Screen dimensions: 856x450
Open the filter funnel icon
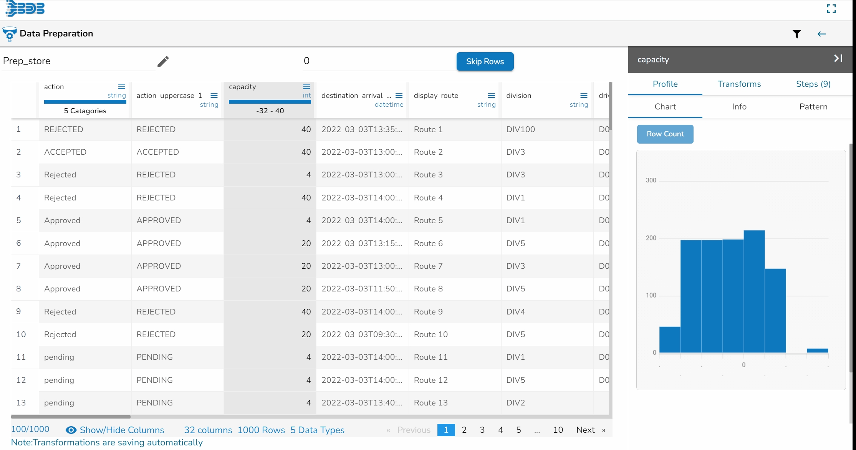(797, 34)
